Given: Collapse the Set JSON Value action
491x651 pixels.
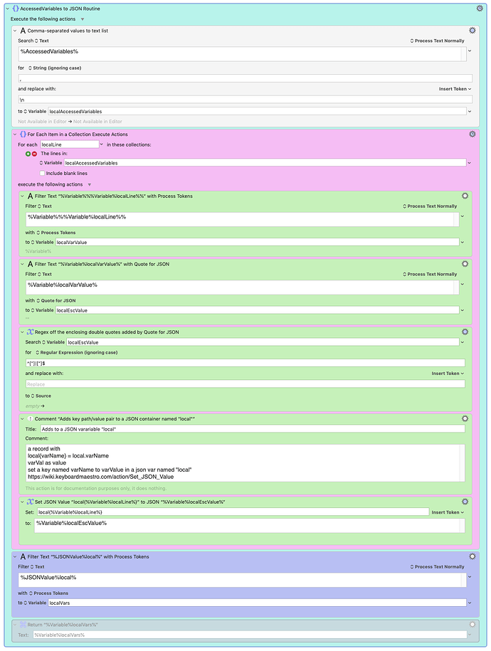Looking at the screenshot, I should pyautogui.click(x=23, y=502).
